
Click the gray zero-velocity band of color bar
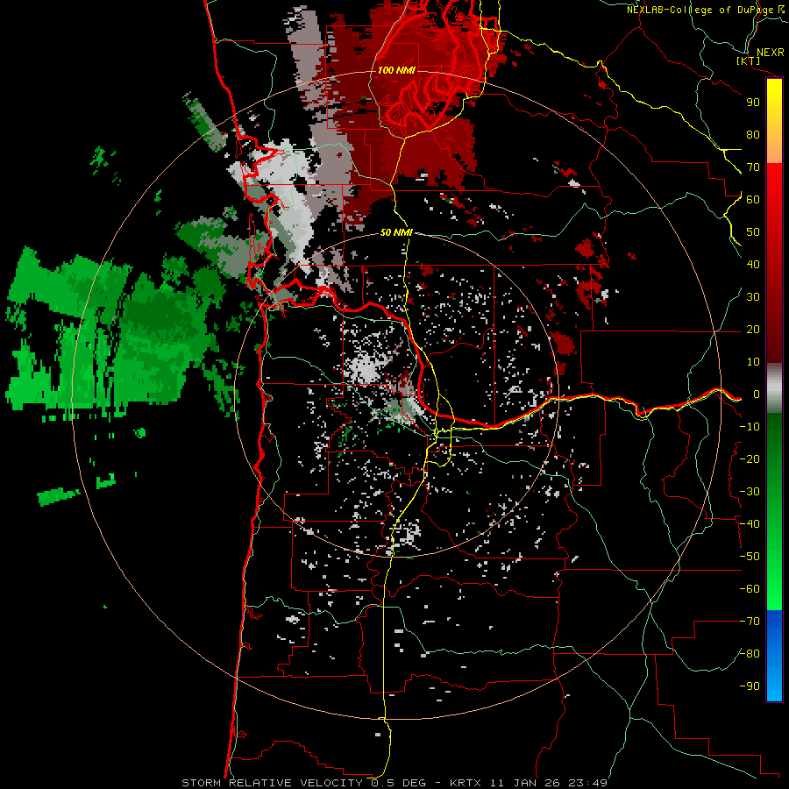(774, 388)
